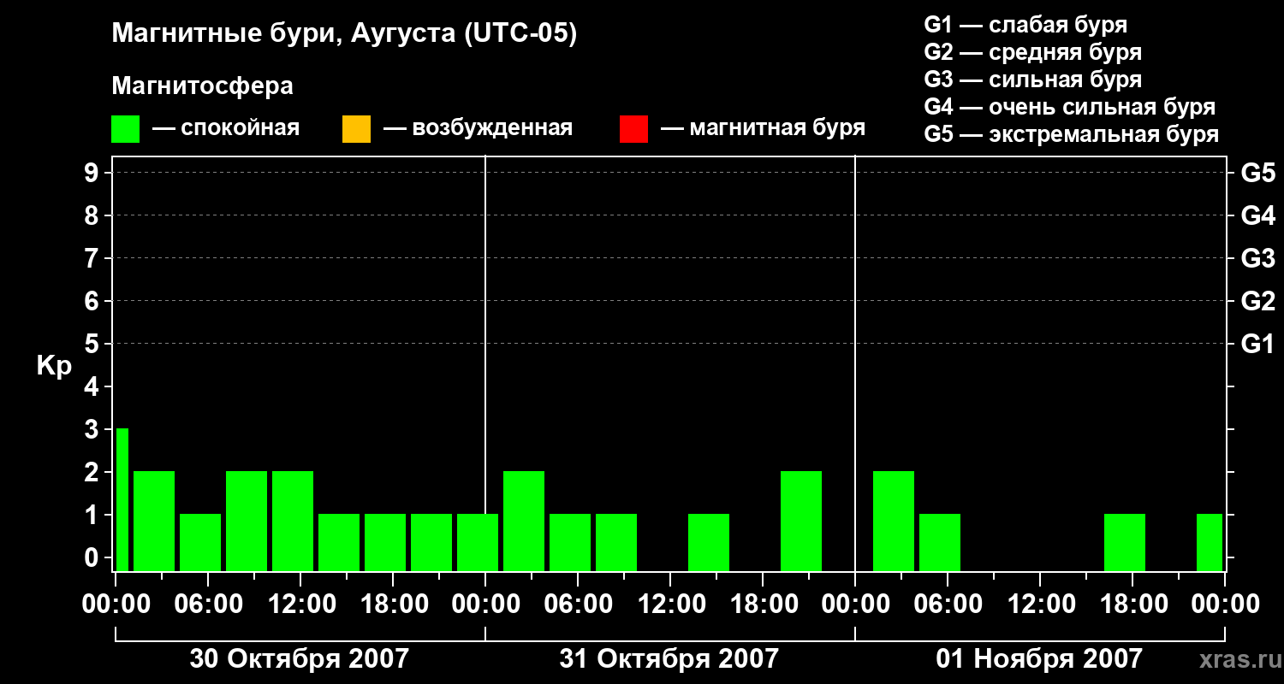Click the '06:00' time label under 01 November

point(948,604)
